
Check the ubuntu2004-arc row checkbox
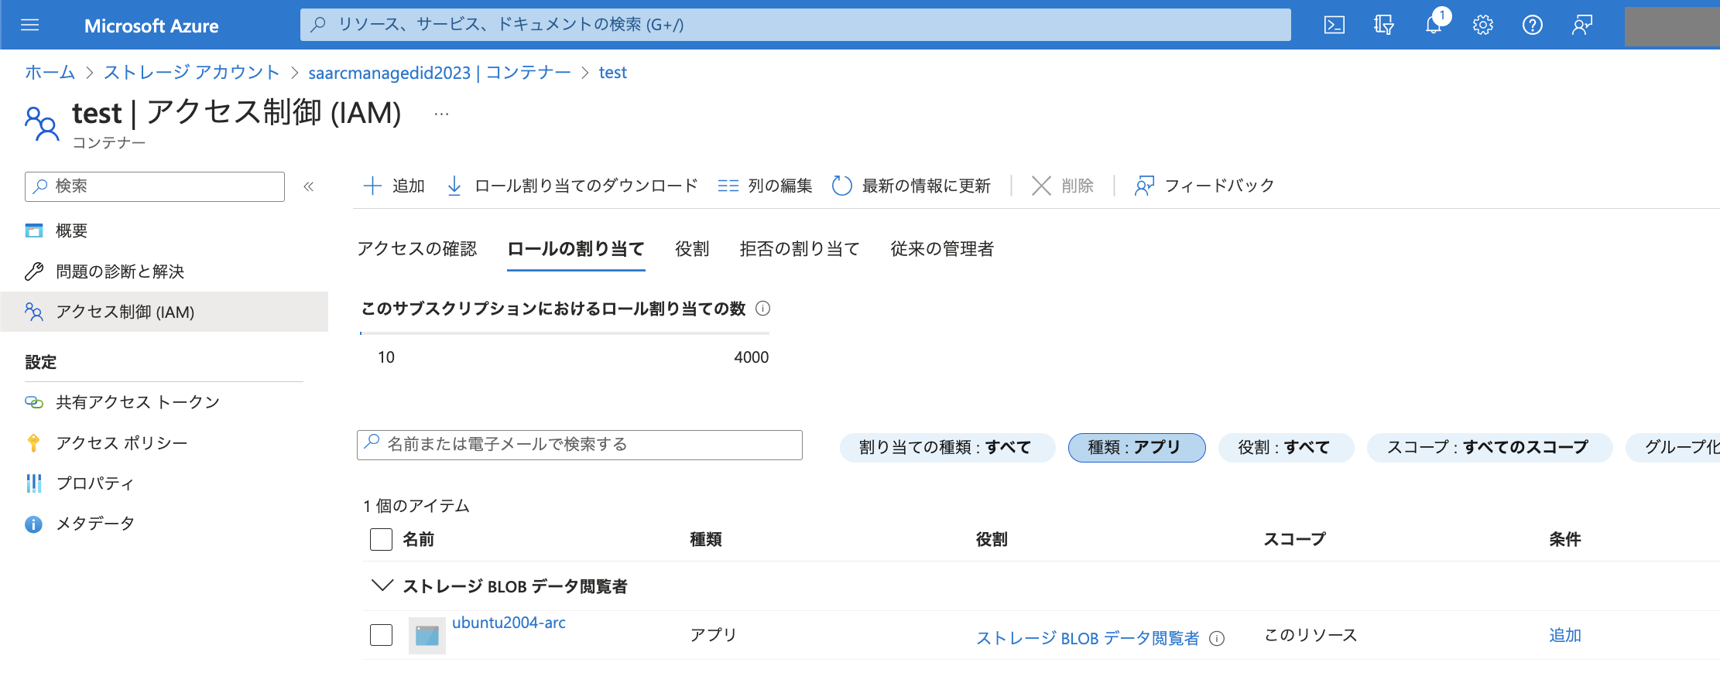coord(381,635)
